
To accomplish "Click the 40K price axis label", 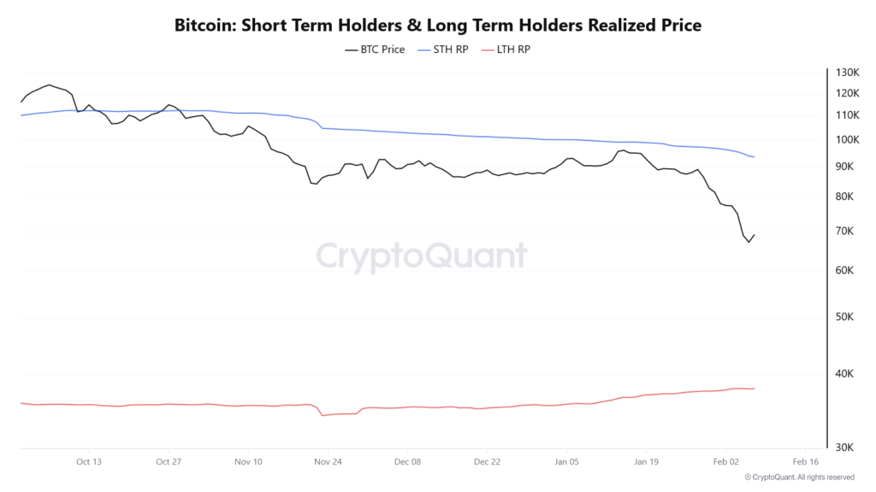I will point(845,374).
